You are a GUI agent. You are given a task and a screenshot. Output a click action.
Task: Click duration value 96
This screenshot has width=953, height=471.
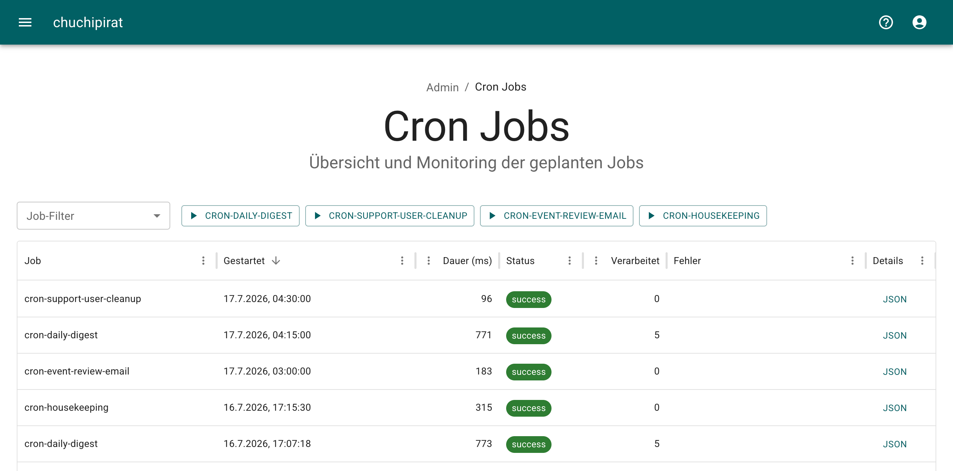[487, 299]
